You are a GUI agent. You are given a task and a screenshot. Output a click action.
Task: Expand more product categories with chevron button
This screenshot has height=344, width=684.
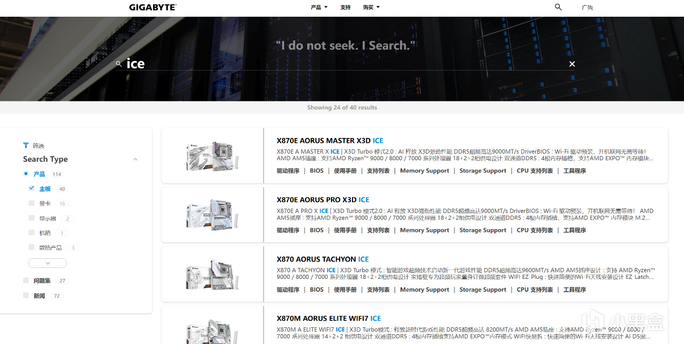coord(47,263)
